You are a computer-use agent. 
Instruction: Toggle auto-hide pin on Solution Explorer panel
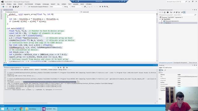195,10
